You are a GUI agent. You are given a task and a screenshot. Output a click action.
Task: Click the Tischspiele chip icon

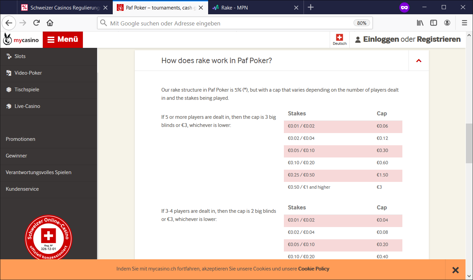[9, 90]
